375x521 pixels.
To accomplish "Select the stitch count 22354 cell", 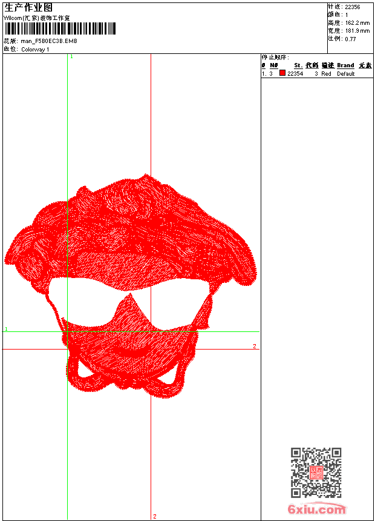I will (x=295, y=74).
